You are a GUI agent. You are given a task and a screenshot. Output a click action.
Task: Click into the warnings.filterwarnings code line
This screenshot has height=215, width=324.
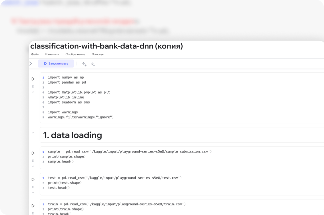(x=81, y=117)
